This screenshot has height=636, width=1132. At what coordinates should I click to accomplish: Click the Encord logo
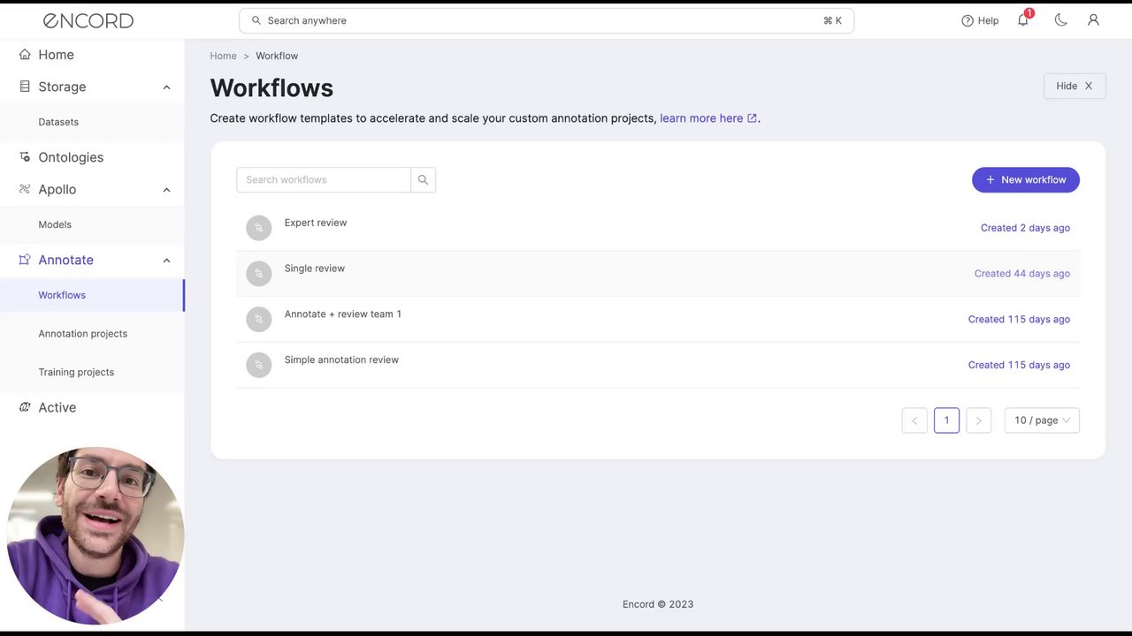pyautogui.click(x=88, y=20)
